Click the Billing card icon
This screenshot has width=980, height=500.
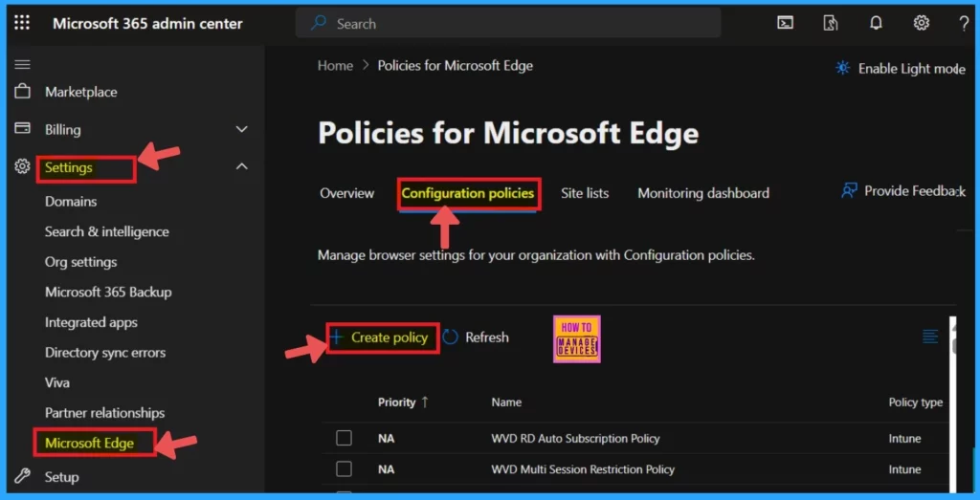point(23,129)
